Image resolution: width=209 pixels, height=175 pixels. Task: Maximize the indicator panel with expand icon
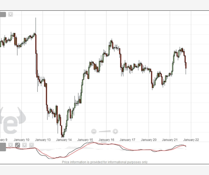[17, 145]
